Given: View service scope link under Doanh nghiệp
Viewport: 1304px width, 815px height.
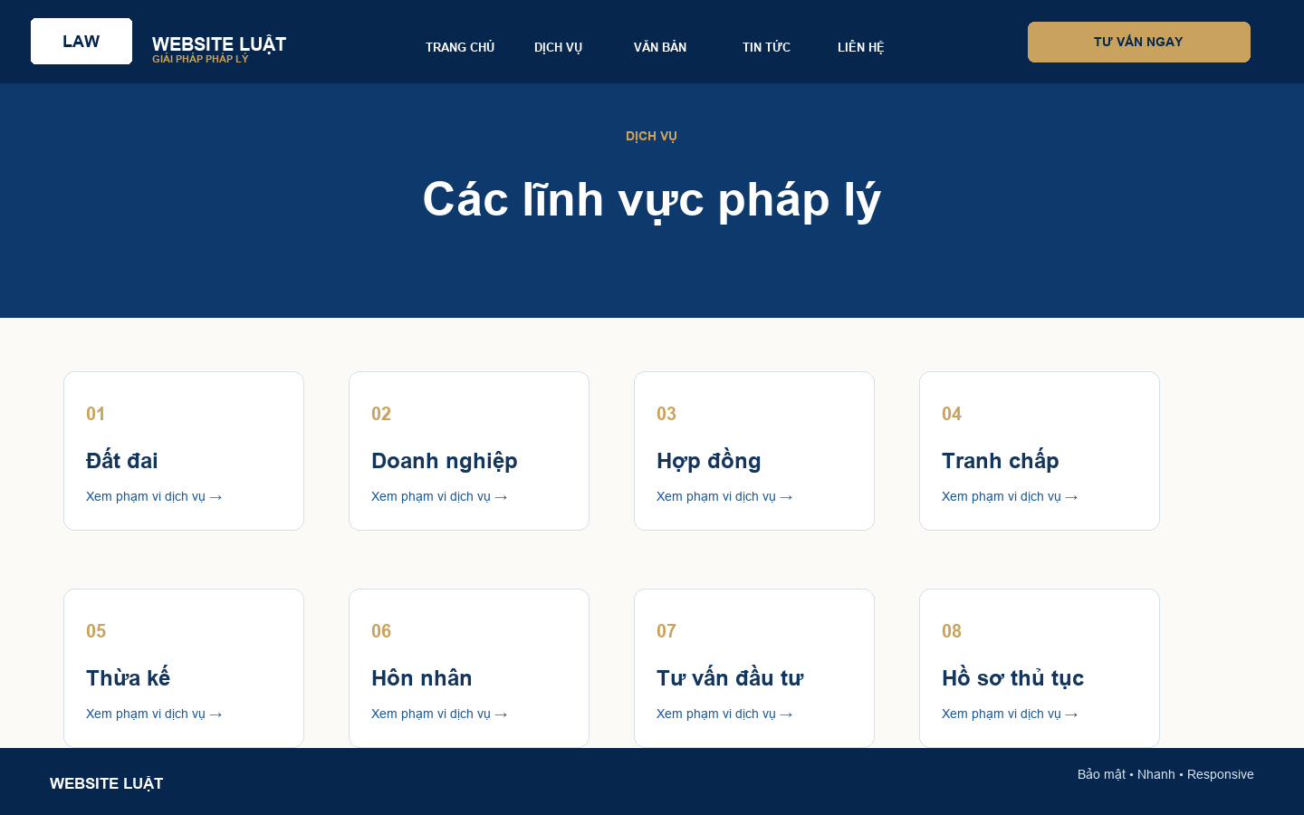Looking at the screenshot, I should click(x=439, y=496).
